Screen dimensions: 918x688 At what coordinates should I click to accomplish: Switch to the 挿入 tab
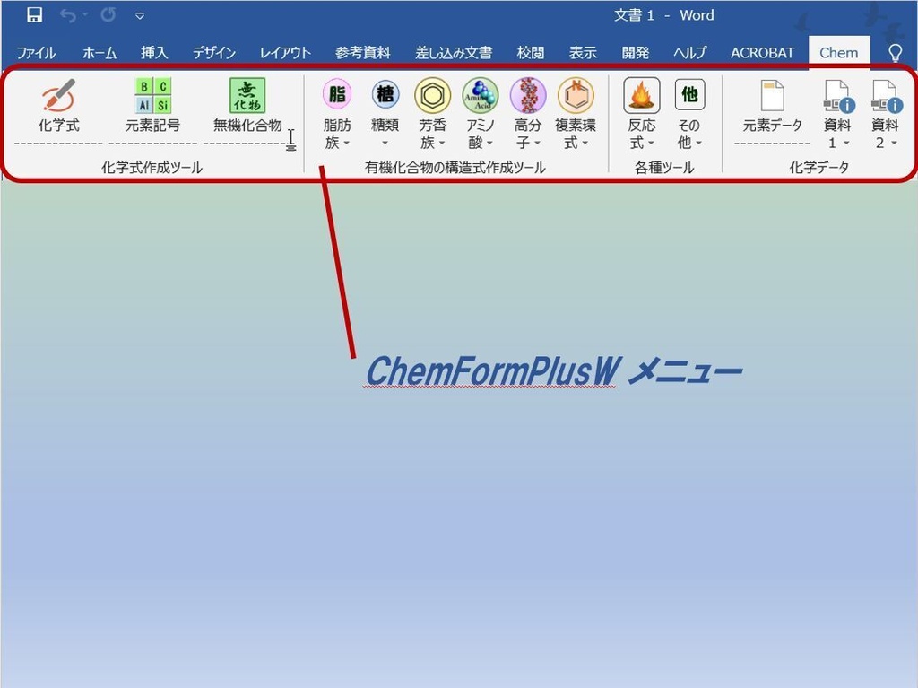coord(154,53)
